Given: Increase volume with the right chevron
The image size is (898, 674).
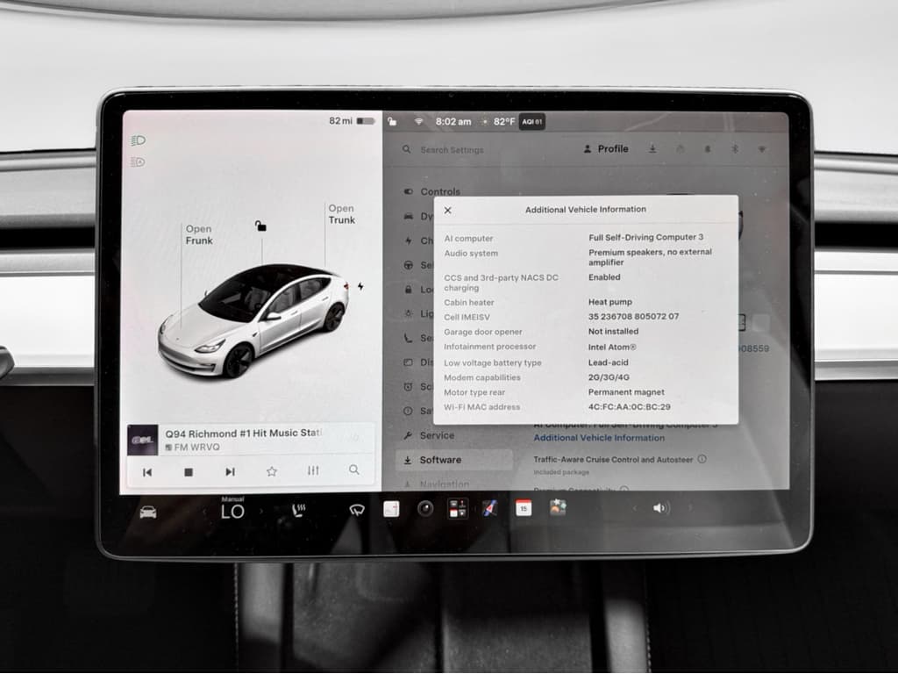Looking at the screenshot, I should tap(689, 507).
